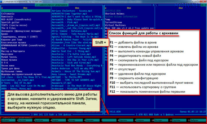The width and height of the screenshot is (207, 124).
Task: Select the Любэ folder
Action: 4,48
